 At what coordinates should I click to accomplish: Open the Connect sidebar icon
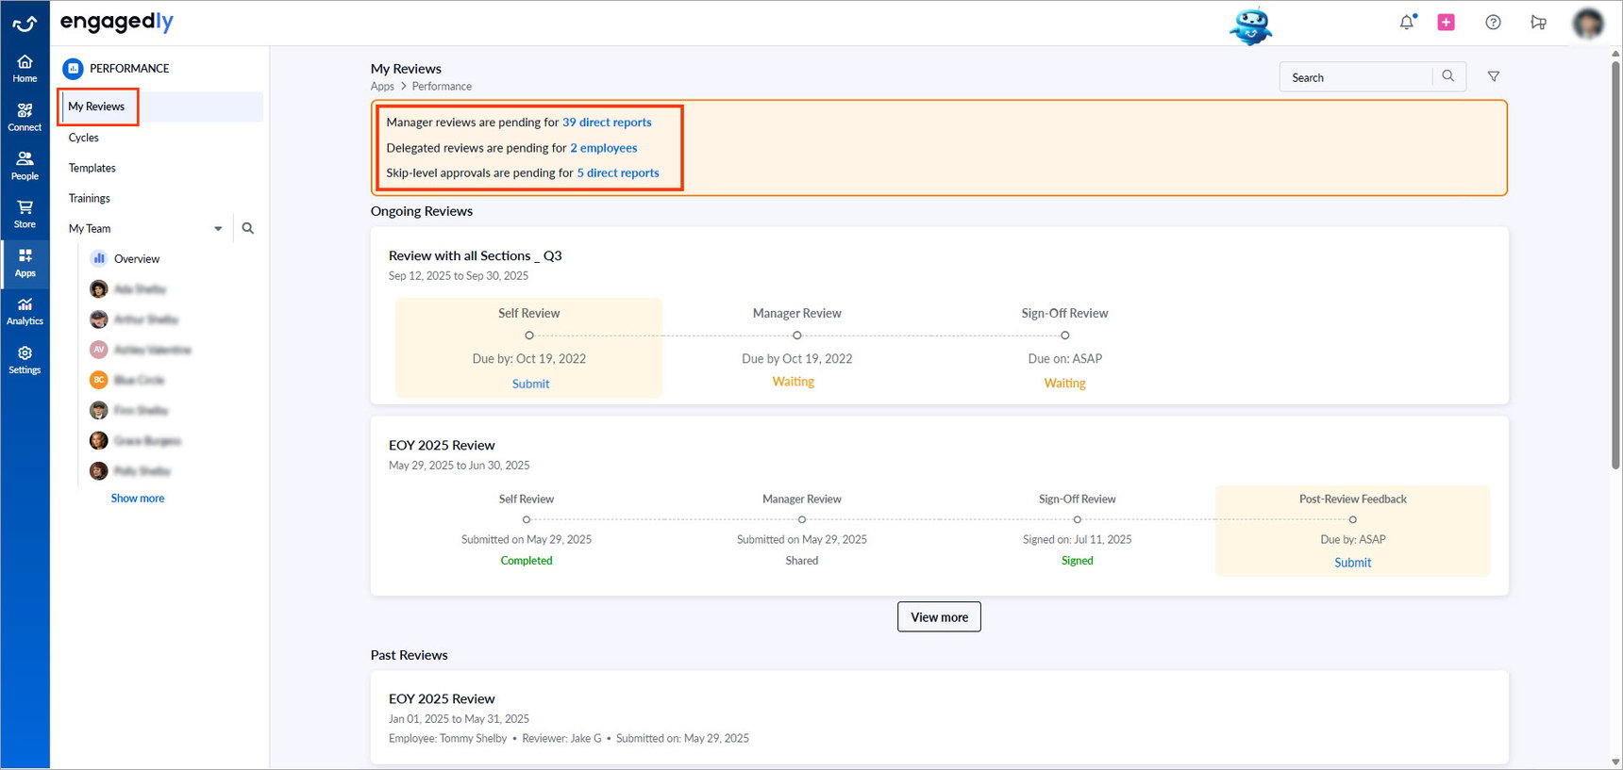[x=25, y=118]
